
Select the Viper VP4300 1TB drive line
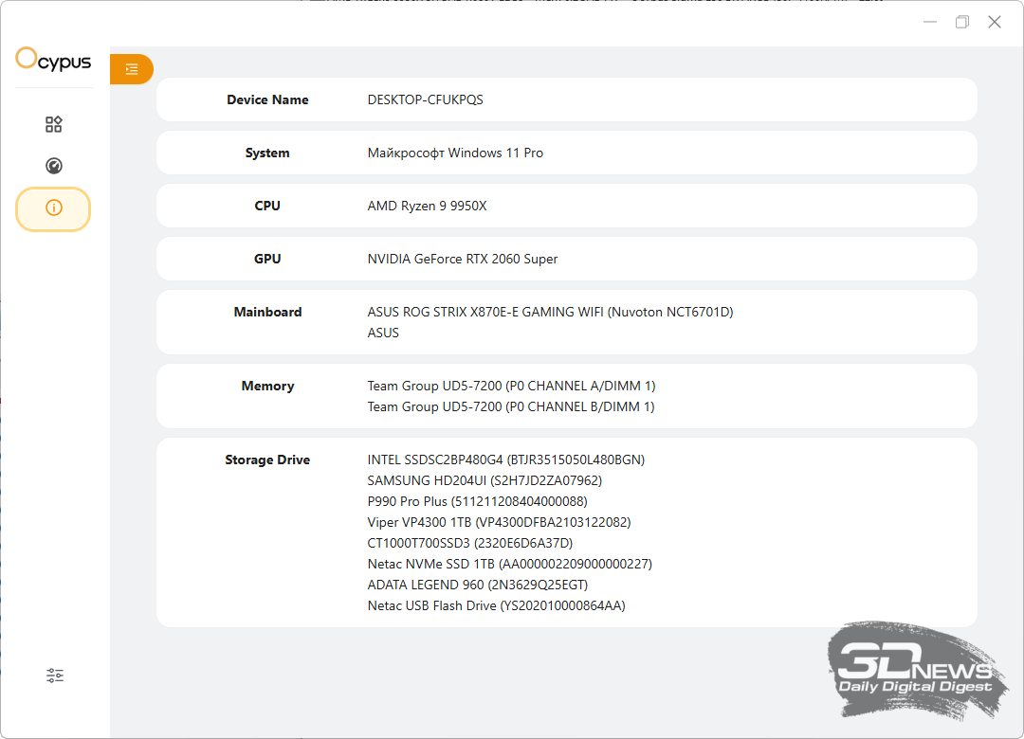point(499,522)
